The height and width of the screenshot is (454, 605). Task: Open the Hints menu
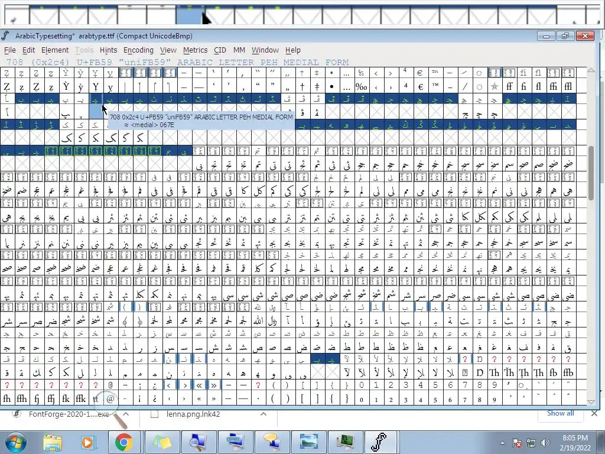tap(109, 50)
